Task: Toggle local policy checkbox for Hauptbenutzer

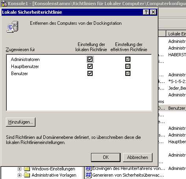Action: [x=90, y=66]
